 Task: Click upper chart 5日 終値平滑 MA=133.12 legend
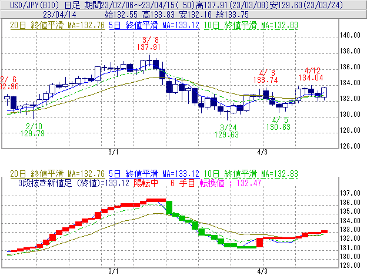[154, 25]
